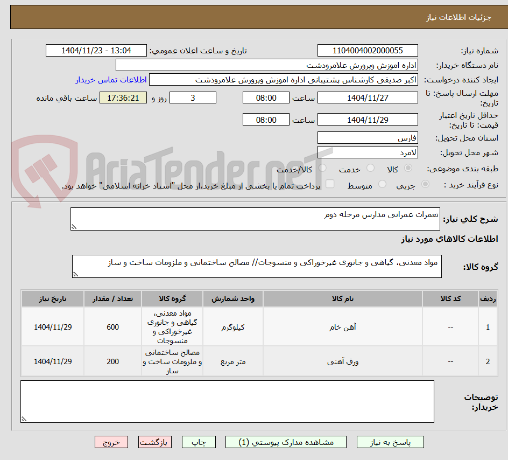Select the ورق آهنی item cell

coord(343,361)
